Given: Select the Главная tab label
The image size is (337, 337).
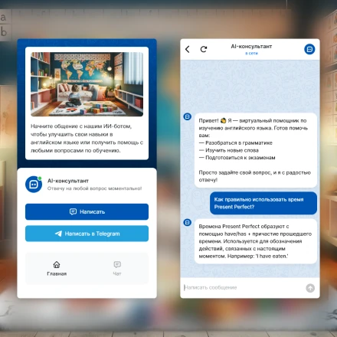Looking at the screenshot, I should click(x=57, y=273).
